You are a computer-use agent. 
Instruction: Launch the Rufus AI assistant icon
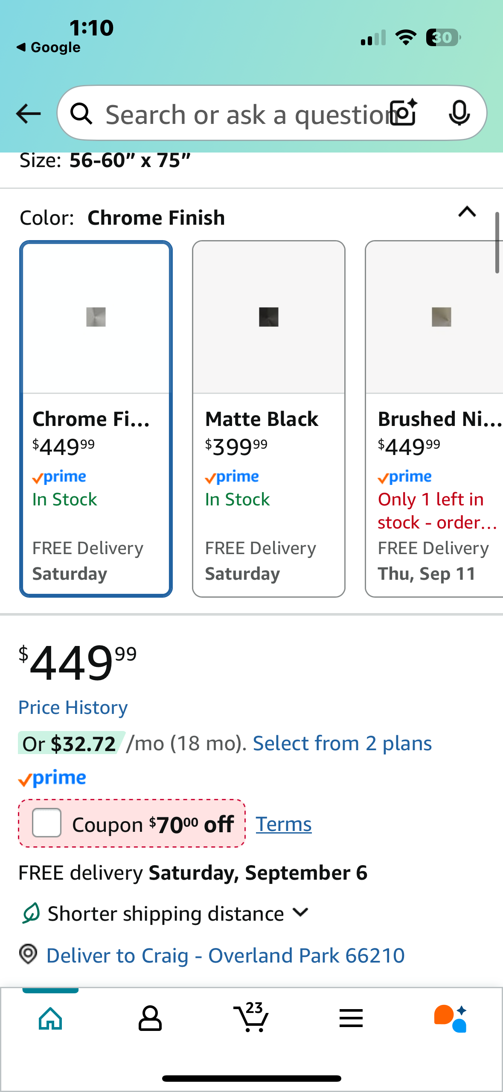(x=451, y=1019)
